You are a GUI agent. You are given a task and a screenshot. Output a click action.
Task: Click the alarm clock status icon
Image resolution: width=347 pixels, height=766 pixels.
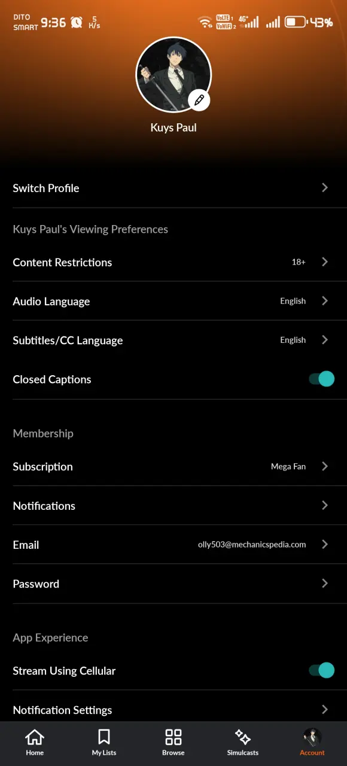coord(77,23)
